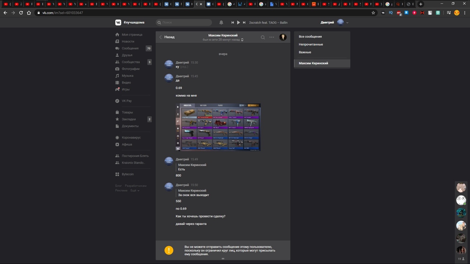The width and height of the screenshot is (470, 264).
Task: Bookmark this page with the star icon
Action: [373, 13]
